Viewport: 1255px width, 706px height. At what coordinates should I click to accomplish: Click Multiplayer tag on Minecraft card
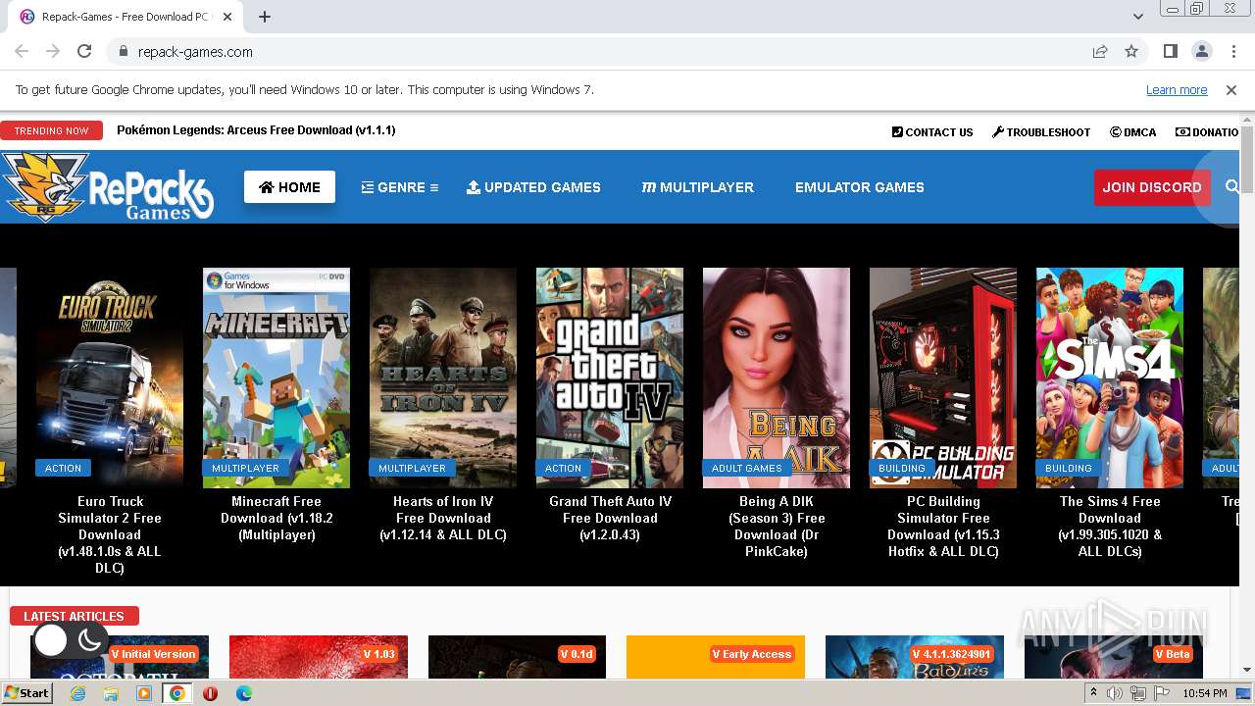click(245, 468)
